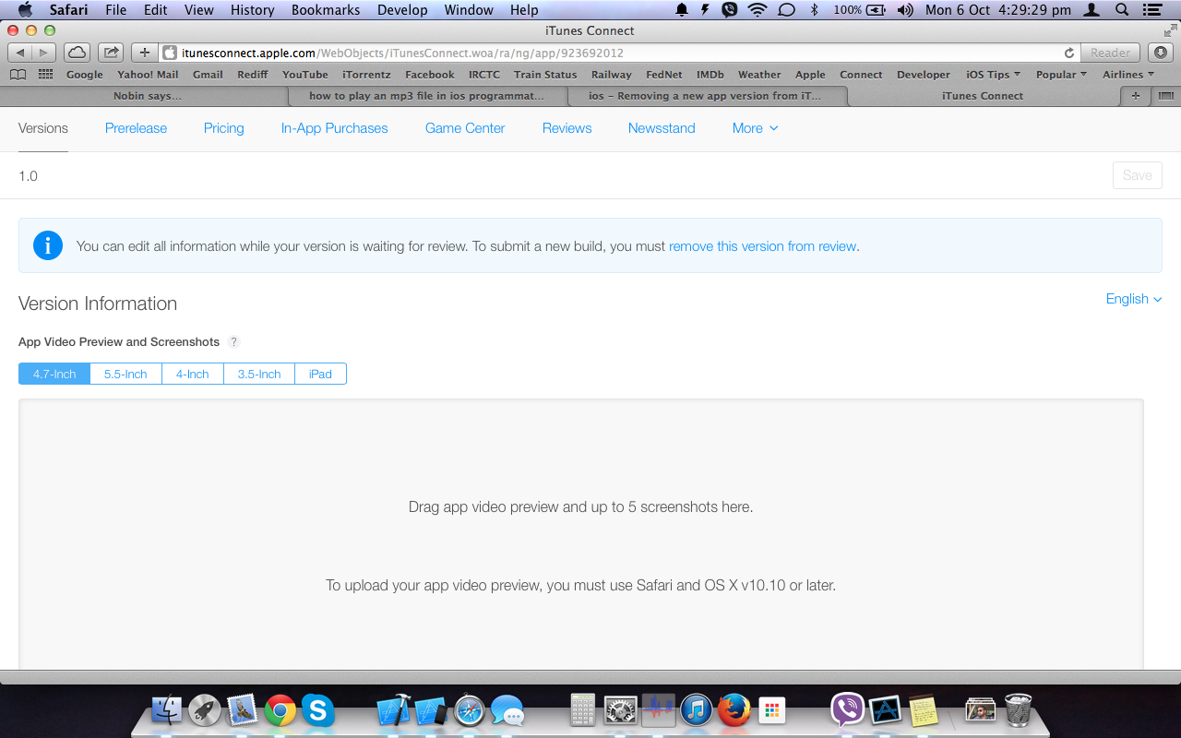Open the Newsstand tab
1181x738 pixels.
click(x=662, y=128)
